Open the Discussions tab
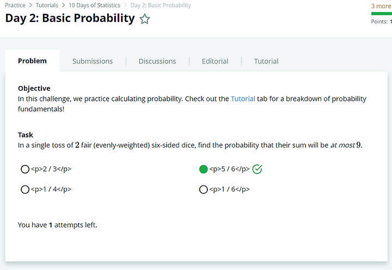 point(157,61)
